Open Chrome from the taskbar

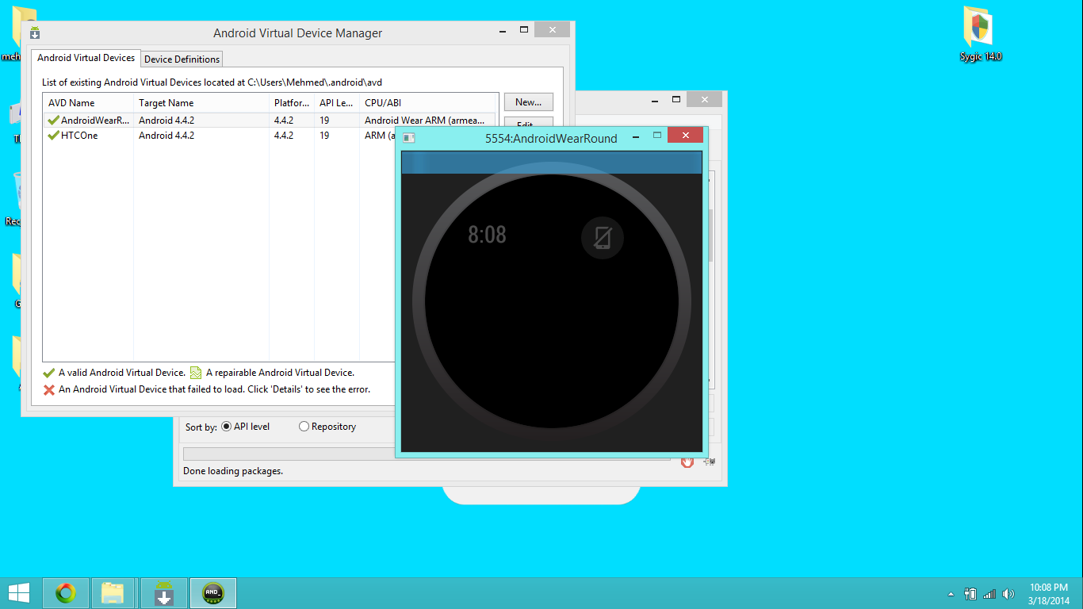click(x=66, y=593)
